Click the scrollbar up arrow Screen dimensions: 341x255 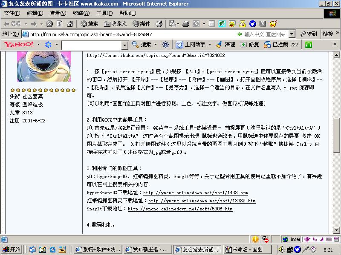tap(336, 55)
